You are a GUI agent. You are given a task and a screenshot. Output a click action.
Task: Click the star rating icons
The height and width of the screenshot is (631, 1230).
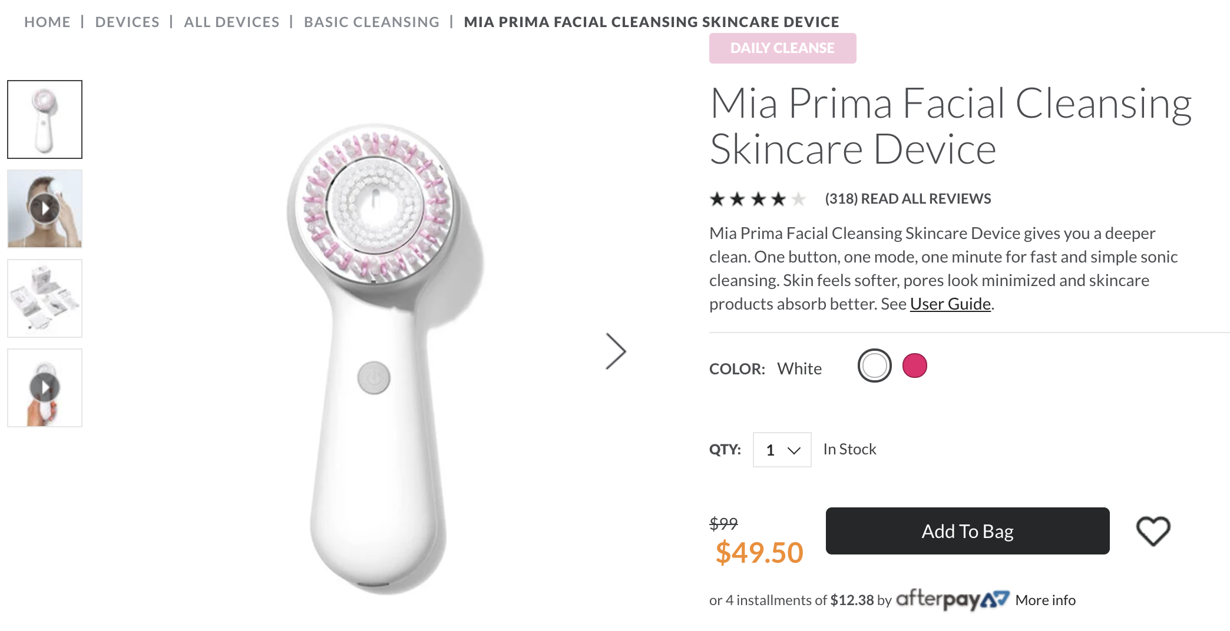point(757,199)
